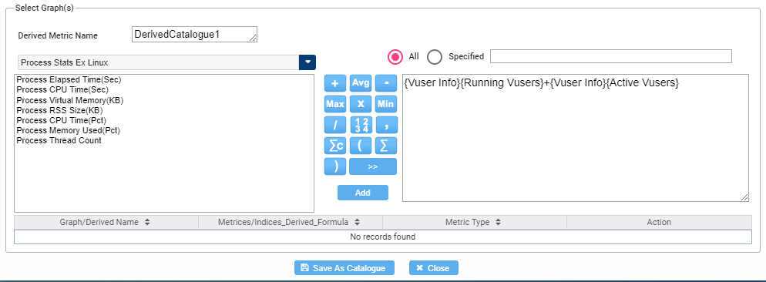
Task: Select the All radio button
Action: pyautogui.click(x=395, y=57)
